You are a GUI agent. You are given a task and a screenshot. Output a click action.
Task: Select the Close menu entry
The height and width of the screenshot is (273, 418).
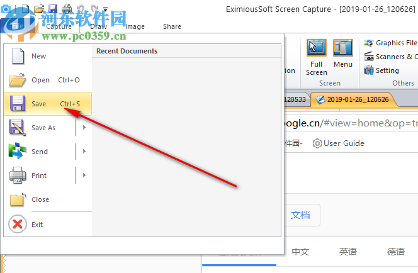(48, 199)
